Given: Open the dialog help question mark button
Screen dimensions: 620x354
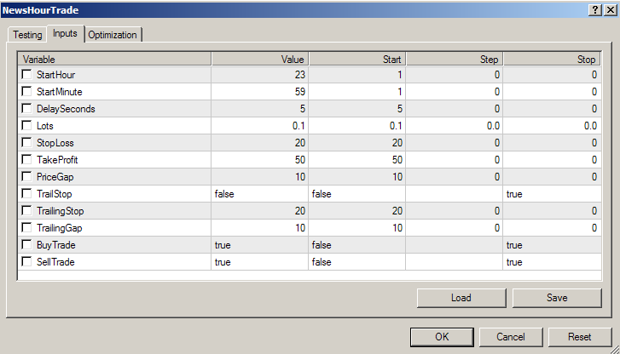Looking at the screenshot, I should [594, 10].
